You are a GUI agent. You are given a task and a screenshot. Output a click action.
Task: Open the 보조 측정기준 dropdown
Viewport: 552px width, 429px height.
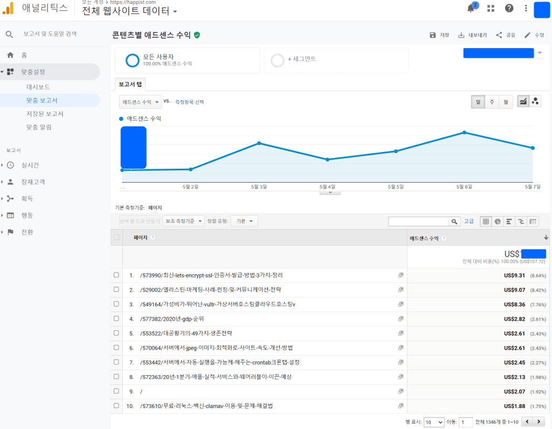[x=183, y=221]
